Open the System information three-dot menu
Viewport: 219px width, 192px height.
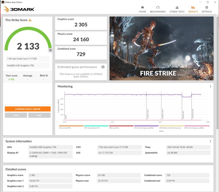pos(210,141)
